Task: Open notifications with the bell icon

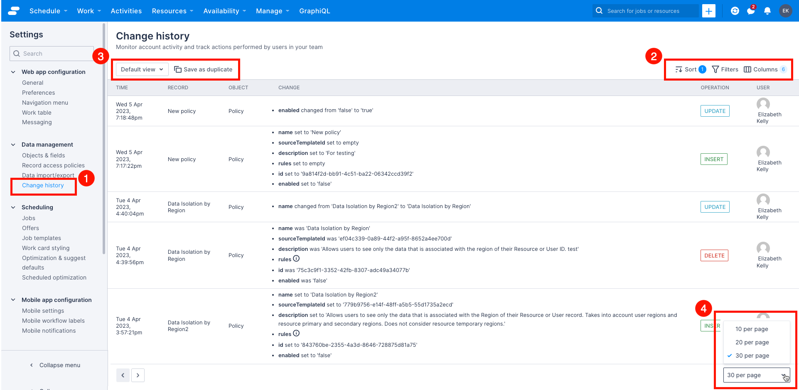Action: pos(767,11)
